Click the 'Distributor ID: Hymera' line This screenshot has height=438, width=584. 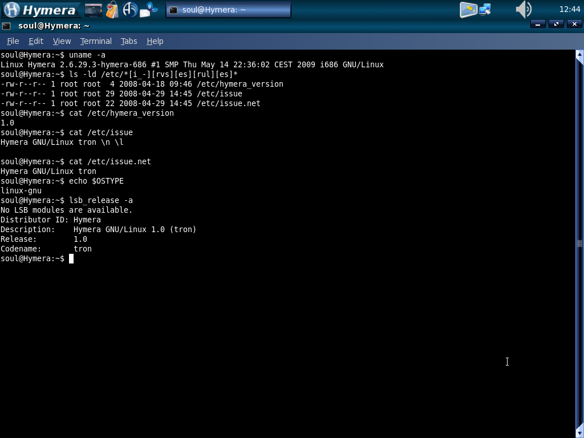(51, 220)
